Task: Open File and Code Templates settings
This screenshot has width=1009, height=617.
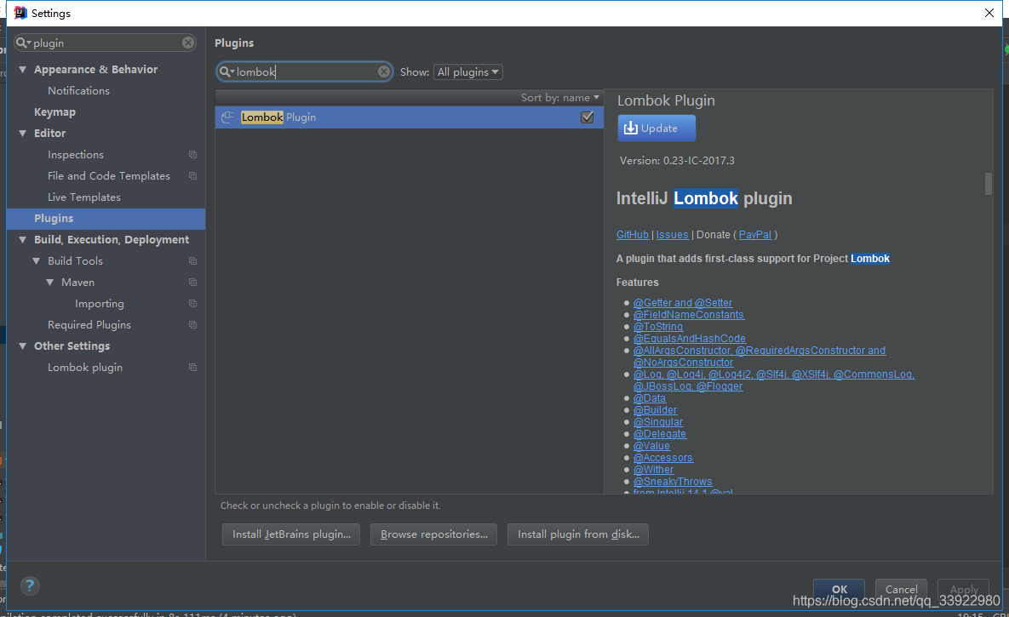Action: (109, 175)
